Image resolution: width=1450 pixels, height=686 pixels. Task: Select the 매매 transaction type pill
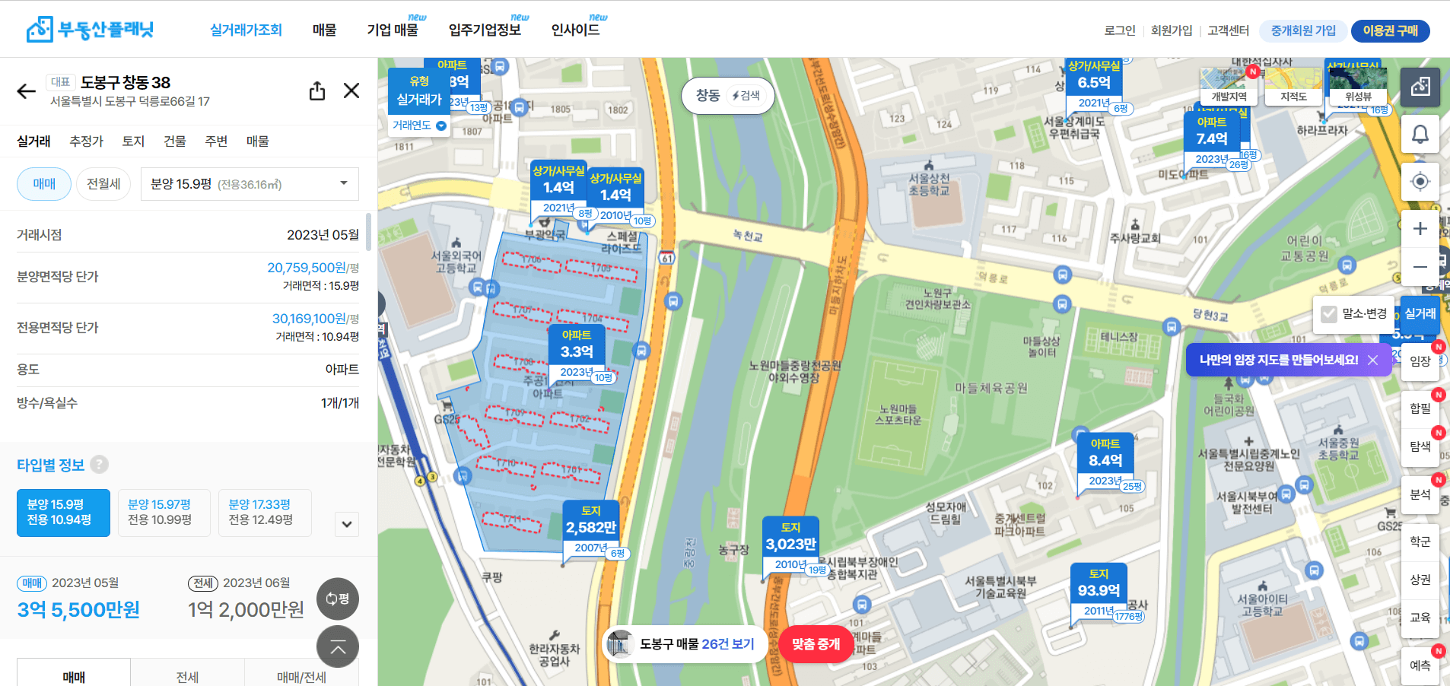44,184
